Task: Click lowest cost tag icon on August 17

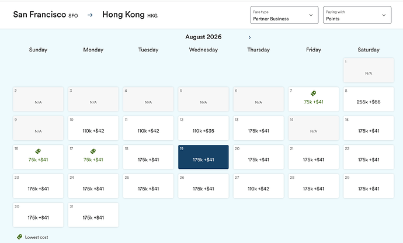Action: (x=93, y=151)
